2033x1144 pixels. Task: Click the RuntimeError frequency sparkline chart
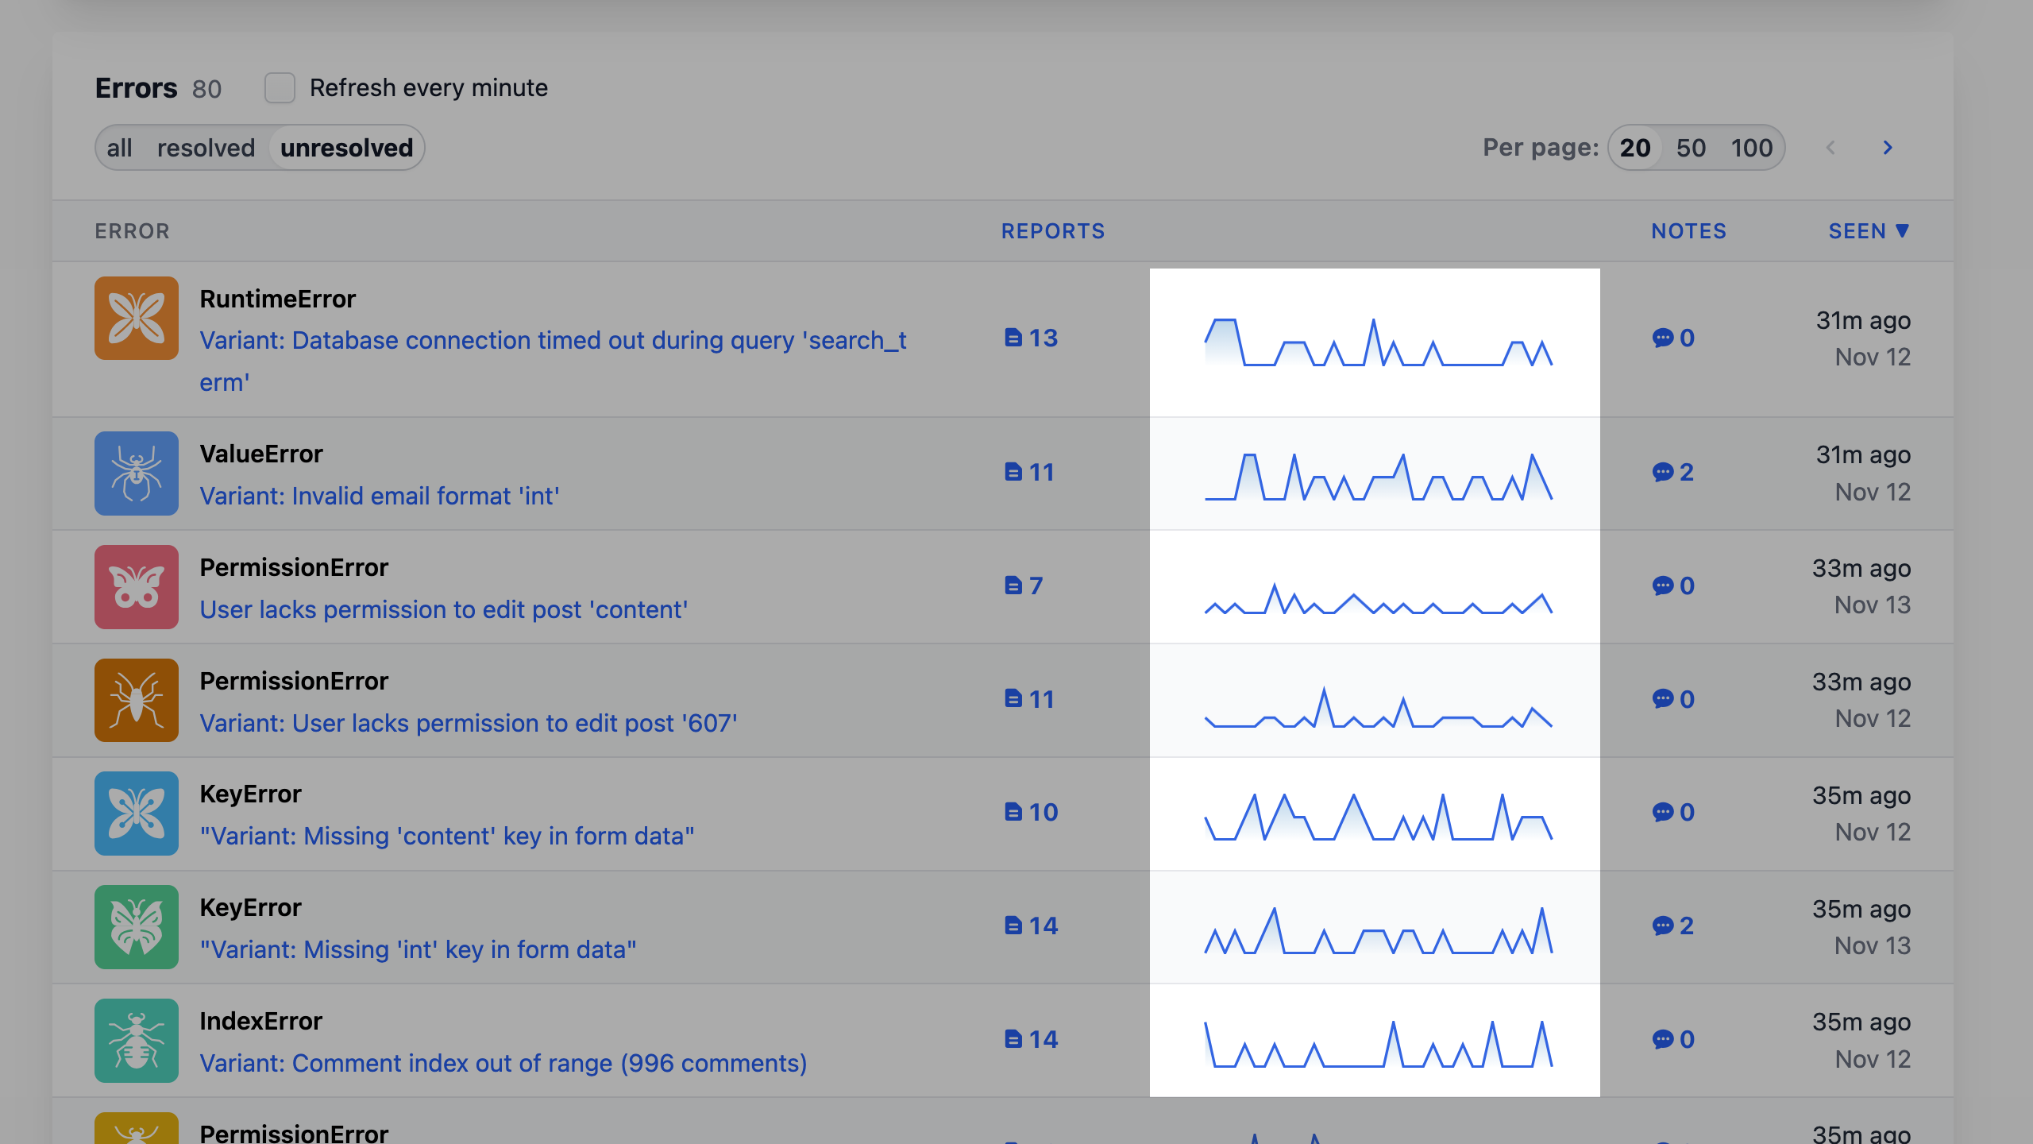point(1375,342)
